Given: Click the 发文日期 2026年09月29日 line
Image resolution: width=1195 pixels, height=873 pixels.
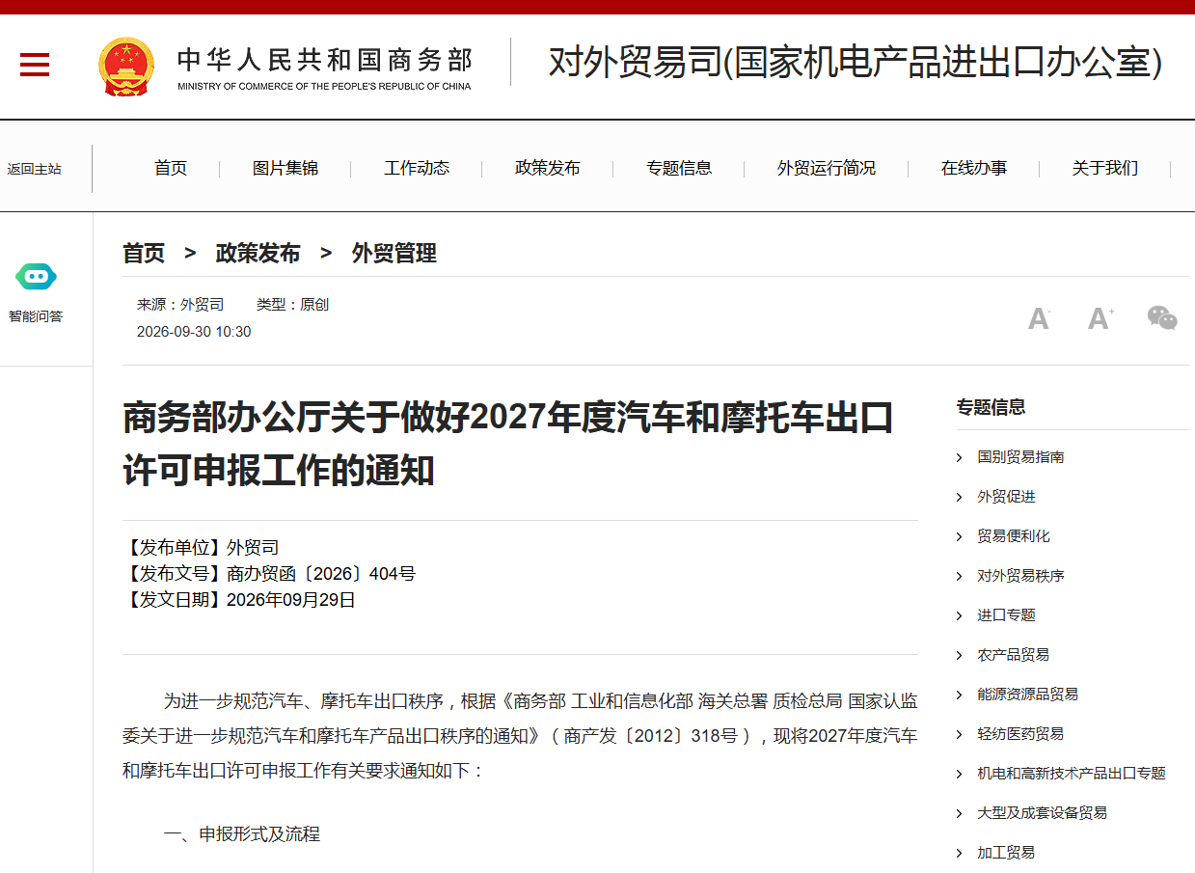Looking at the screenshot, I should coord(240,600).
